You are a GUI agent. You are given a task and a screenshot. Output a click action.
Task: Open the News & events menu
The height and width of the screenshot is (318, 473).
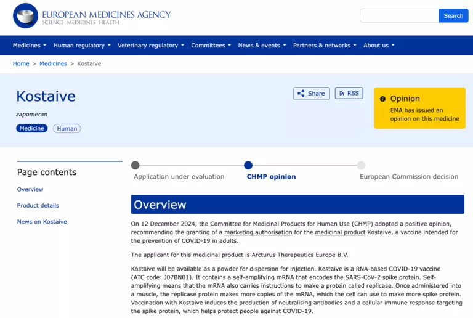pyautogui.click(x=262, y=46)
